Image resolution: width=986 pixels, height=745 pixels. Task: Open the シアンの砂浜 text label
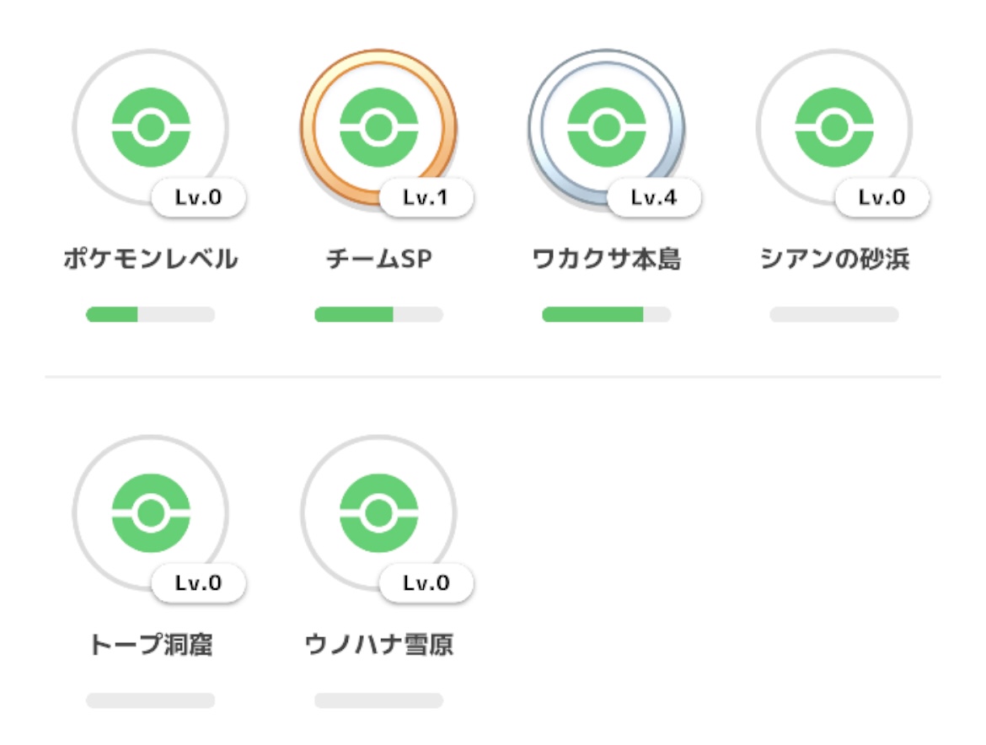(834, 260)
